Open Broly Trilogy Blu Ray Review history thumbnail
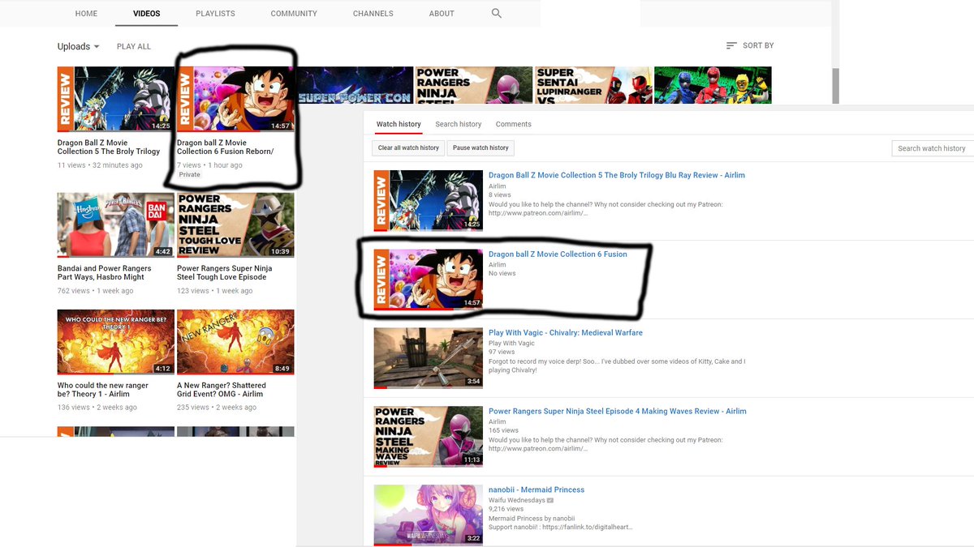The width and height of the screenshot is (974, 547). tap(429, 200)
